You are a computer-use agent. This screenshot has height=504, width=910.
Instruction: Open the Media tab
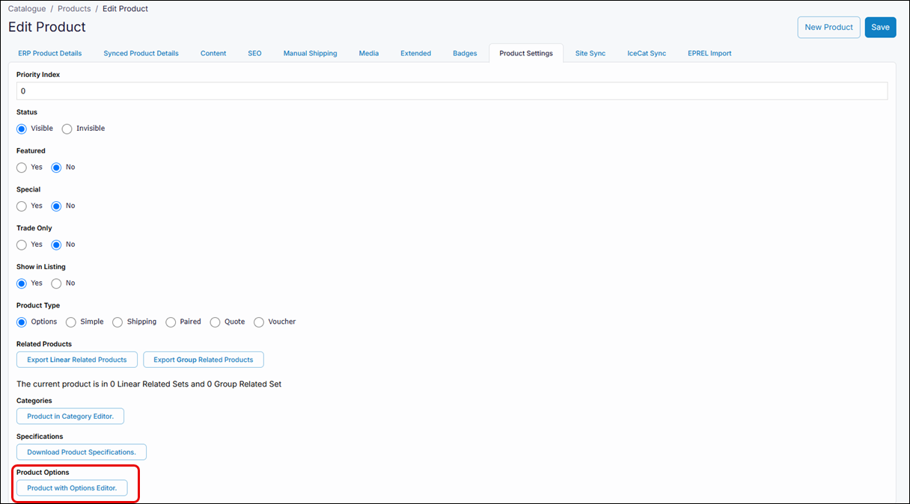point(368,53)
